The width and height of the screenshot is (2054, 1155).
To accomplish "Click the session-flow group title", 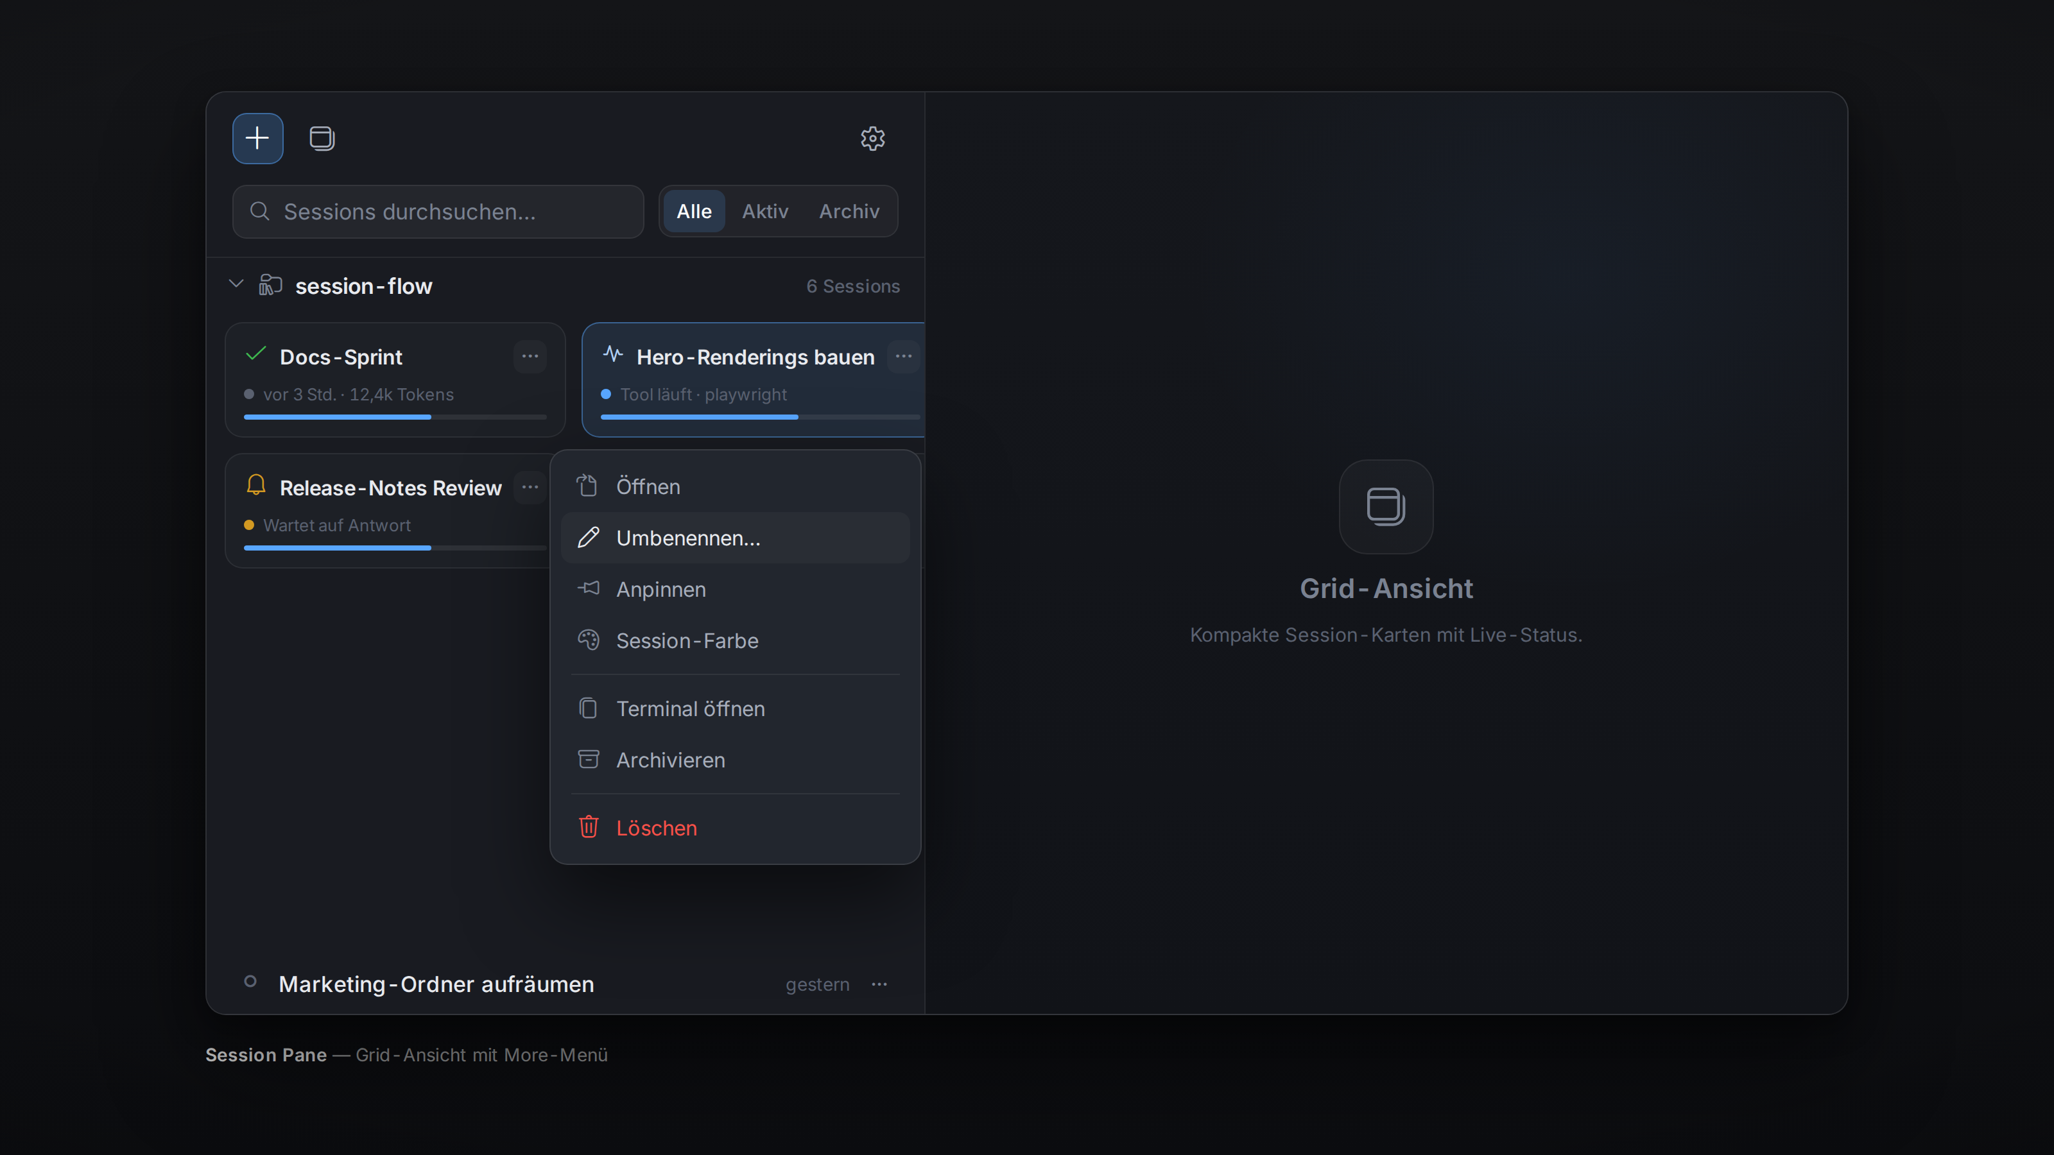I will (363, 286).
